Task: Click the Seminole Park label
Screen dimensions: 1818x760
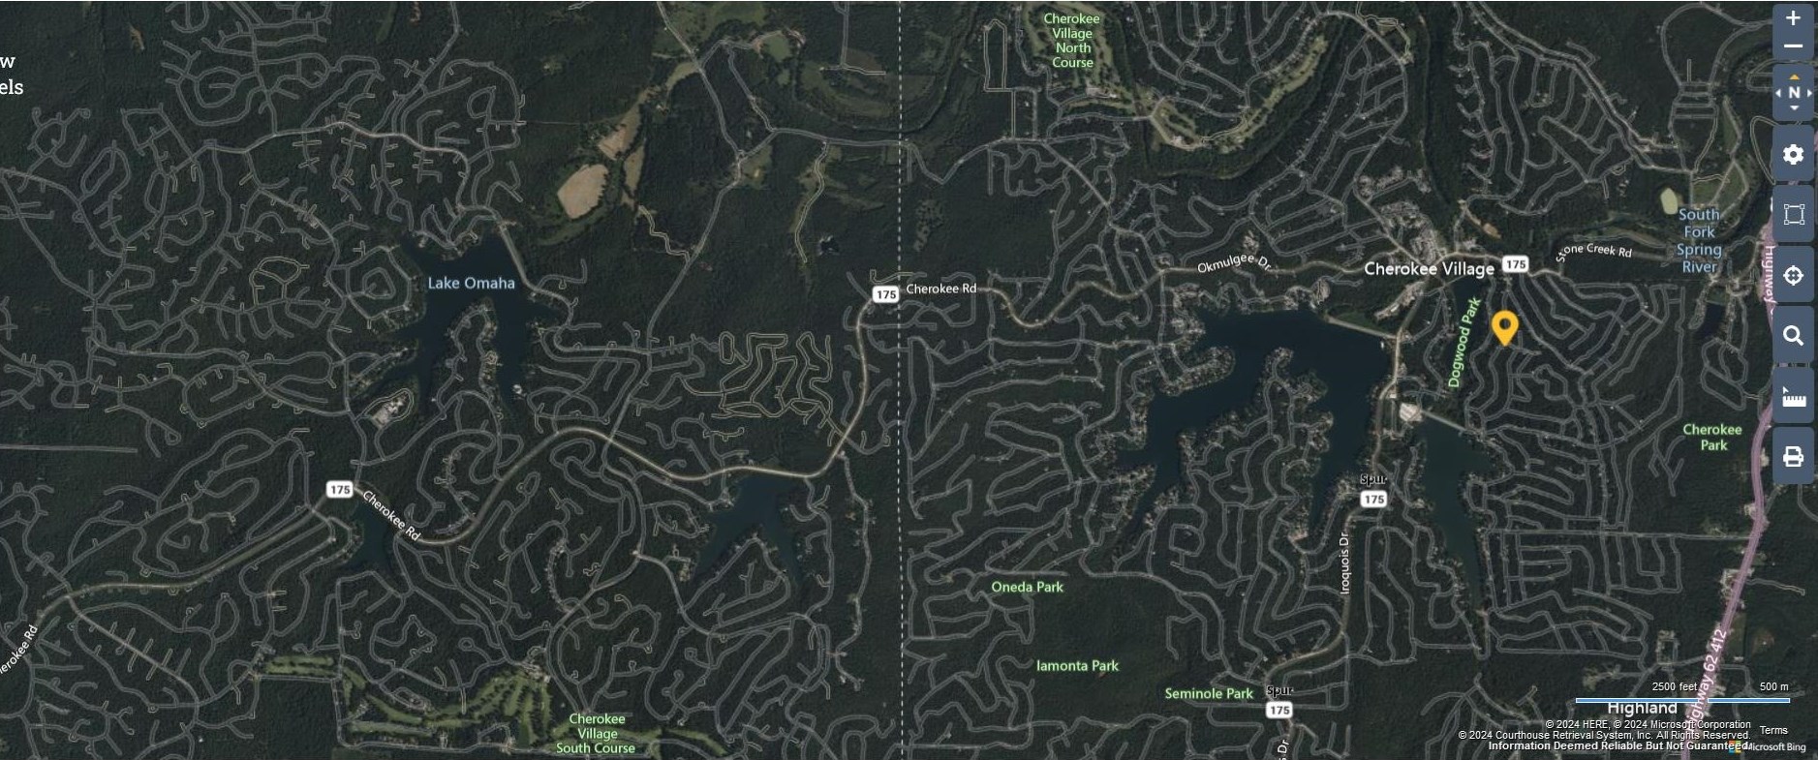Action: tap(1209, 693)
